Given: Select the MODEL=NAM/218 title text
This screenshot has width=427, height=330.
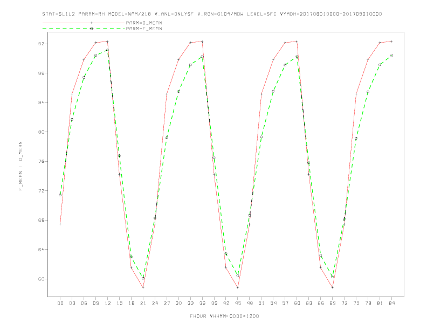Looking at the screenshot, I should click(x=129, y=14).
